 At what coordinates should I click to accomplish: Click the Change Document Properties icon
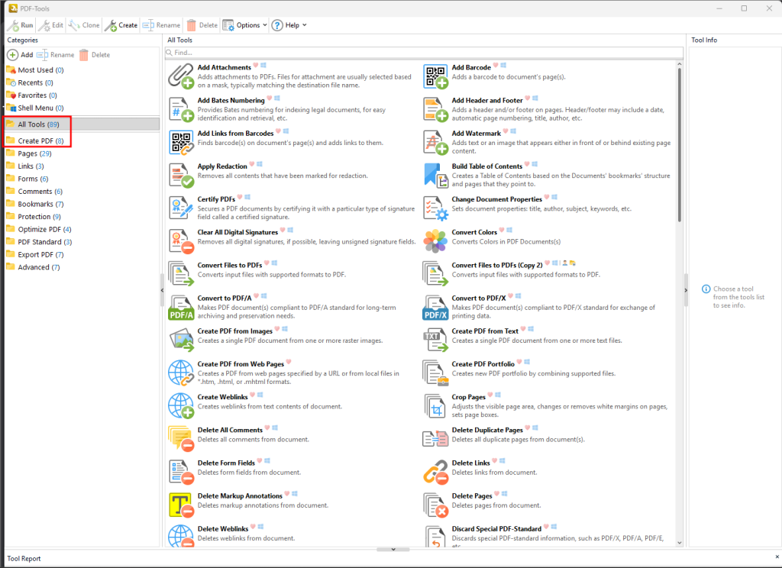(435, 208)
